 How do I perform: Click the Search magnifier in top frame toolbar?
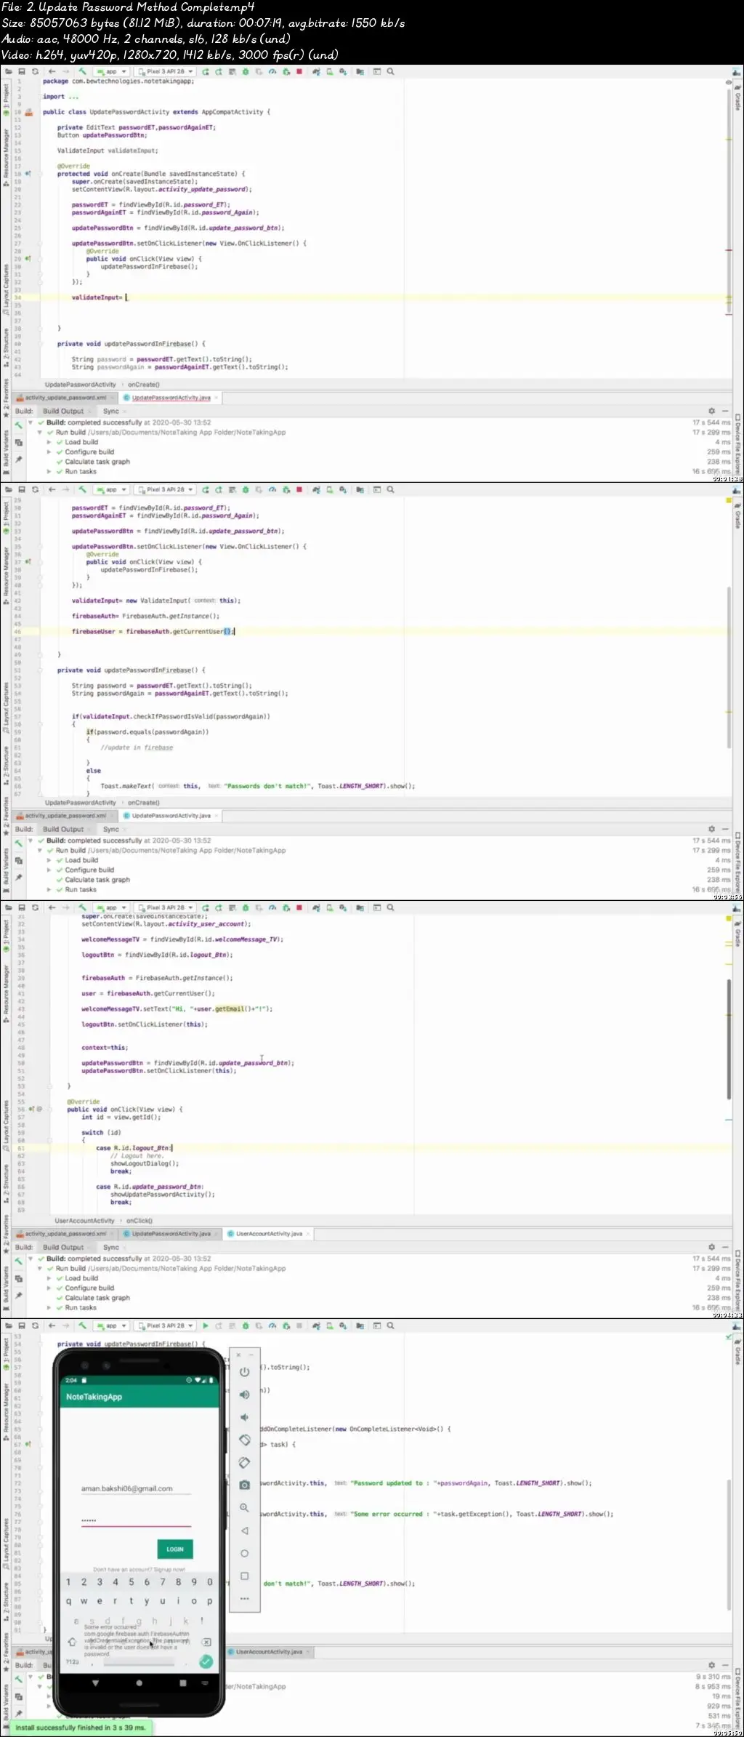(x=390, y=71)
